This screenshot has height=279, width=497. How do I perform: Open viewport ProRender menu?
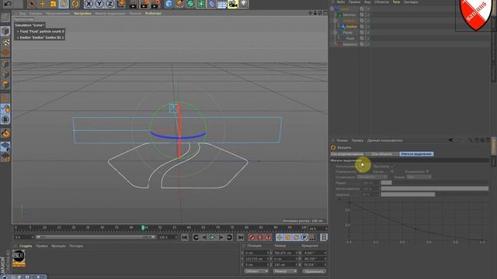click(x=153, y=14)
